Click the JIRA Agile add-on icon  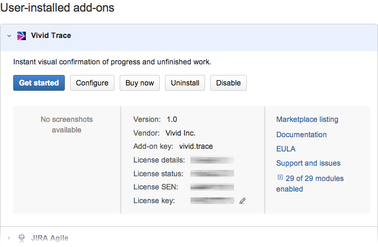(x=22, y=238)
